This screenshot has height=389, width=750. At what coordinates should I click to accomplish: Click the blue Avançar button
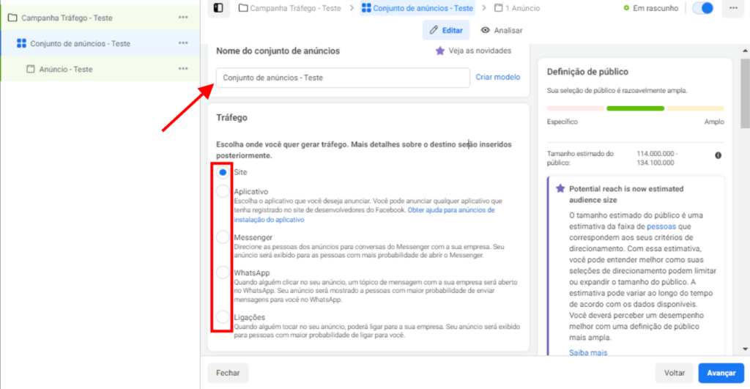[x=721, y=373]
